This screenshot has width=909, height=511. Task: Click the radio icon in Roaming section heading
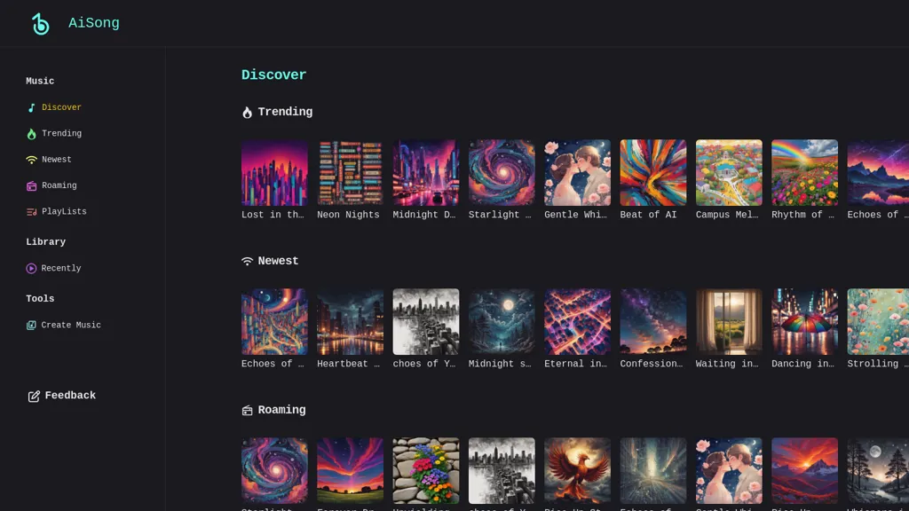coord(247,410)
